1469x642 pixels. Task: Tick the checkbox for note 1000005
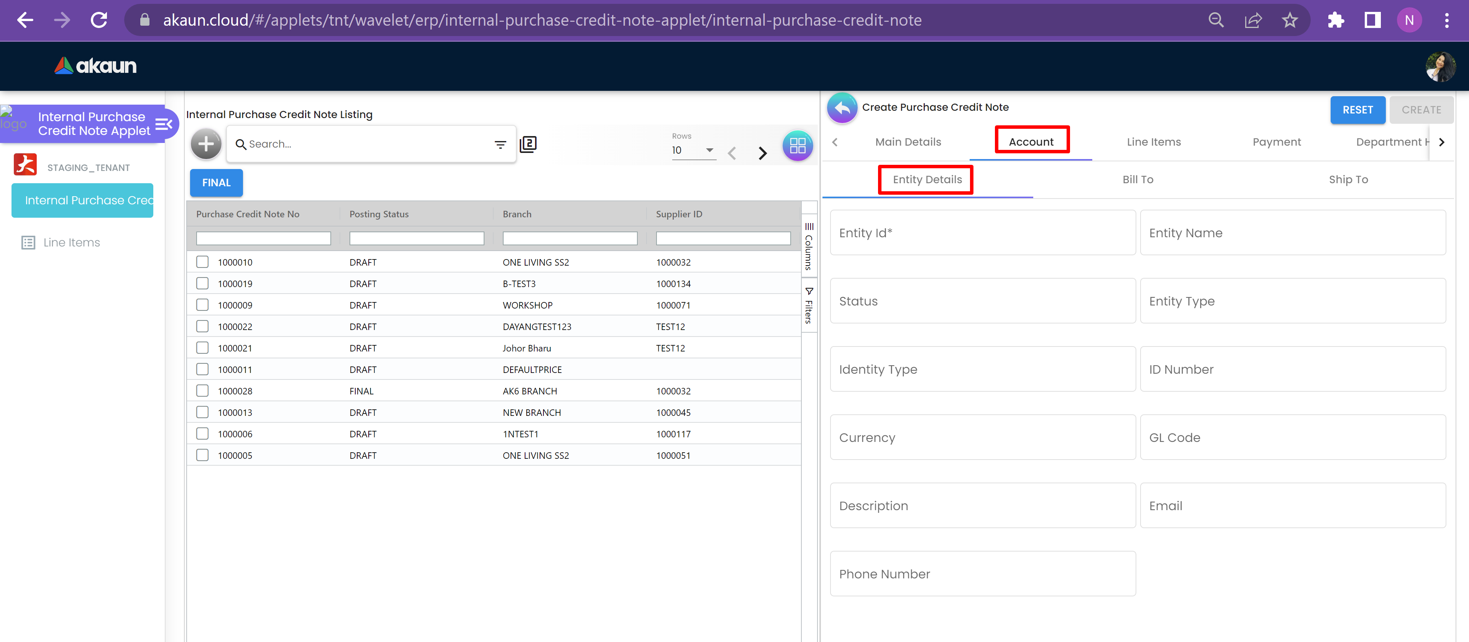tap(202, 456)
